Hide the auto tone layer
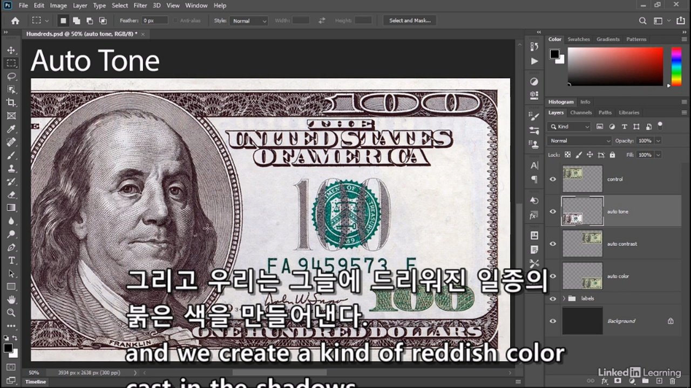The width and height of the screenshot is (691, 388). (553, 211)
